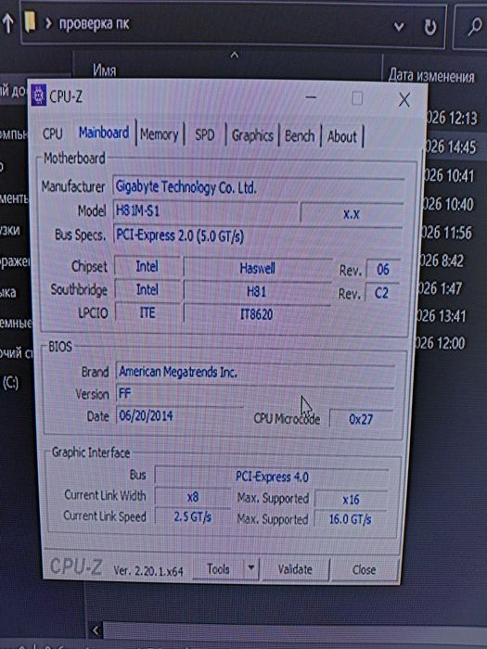Click the Southbridge name 'H81'

coord(257,292)
